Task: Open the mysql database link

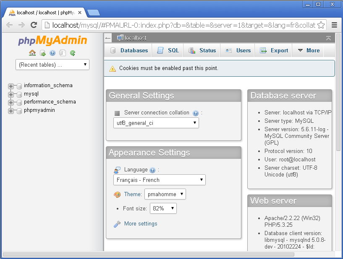Action: tap(31, 94)
